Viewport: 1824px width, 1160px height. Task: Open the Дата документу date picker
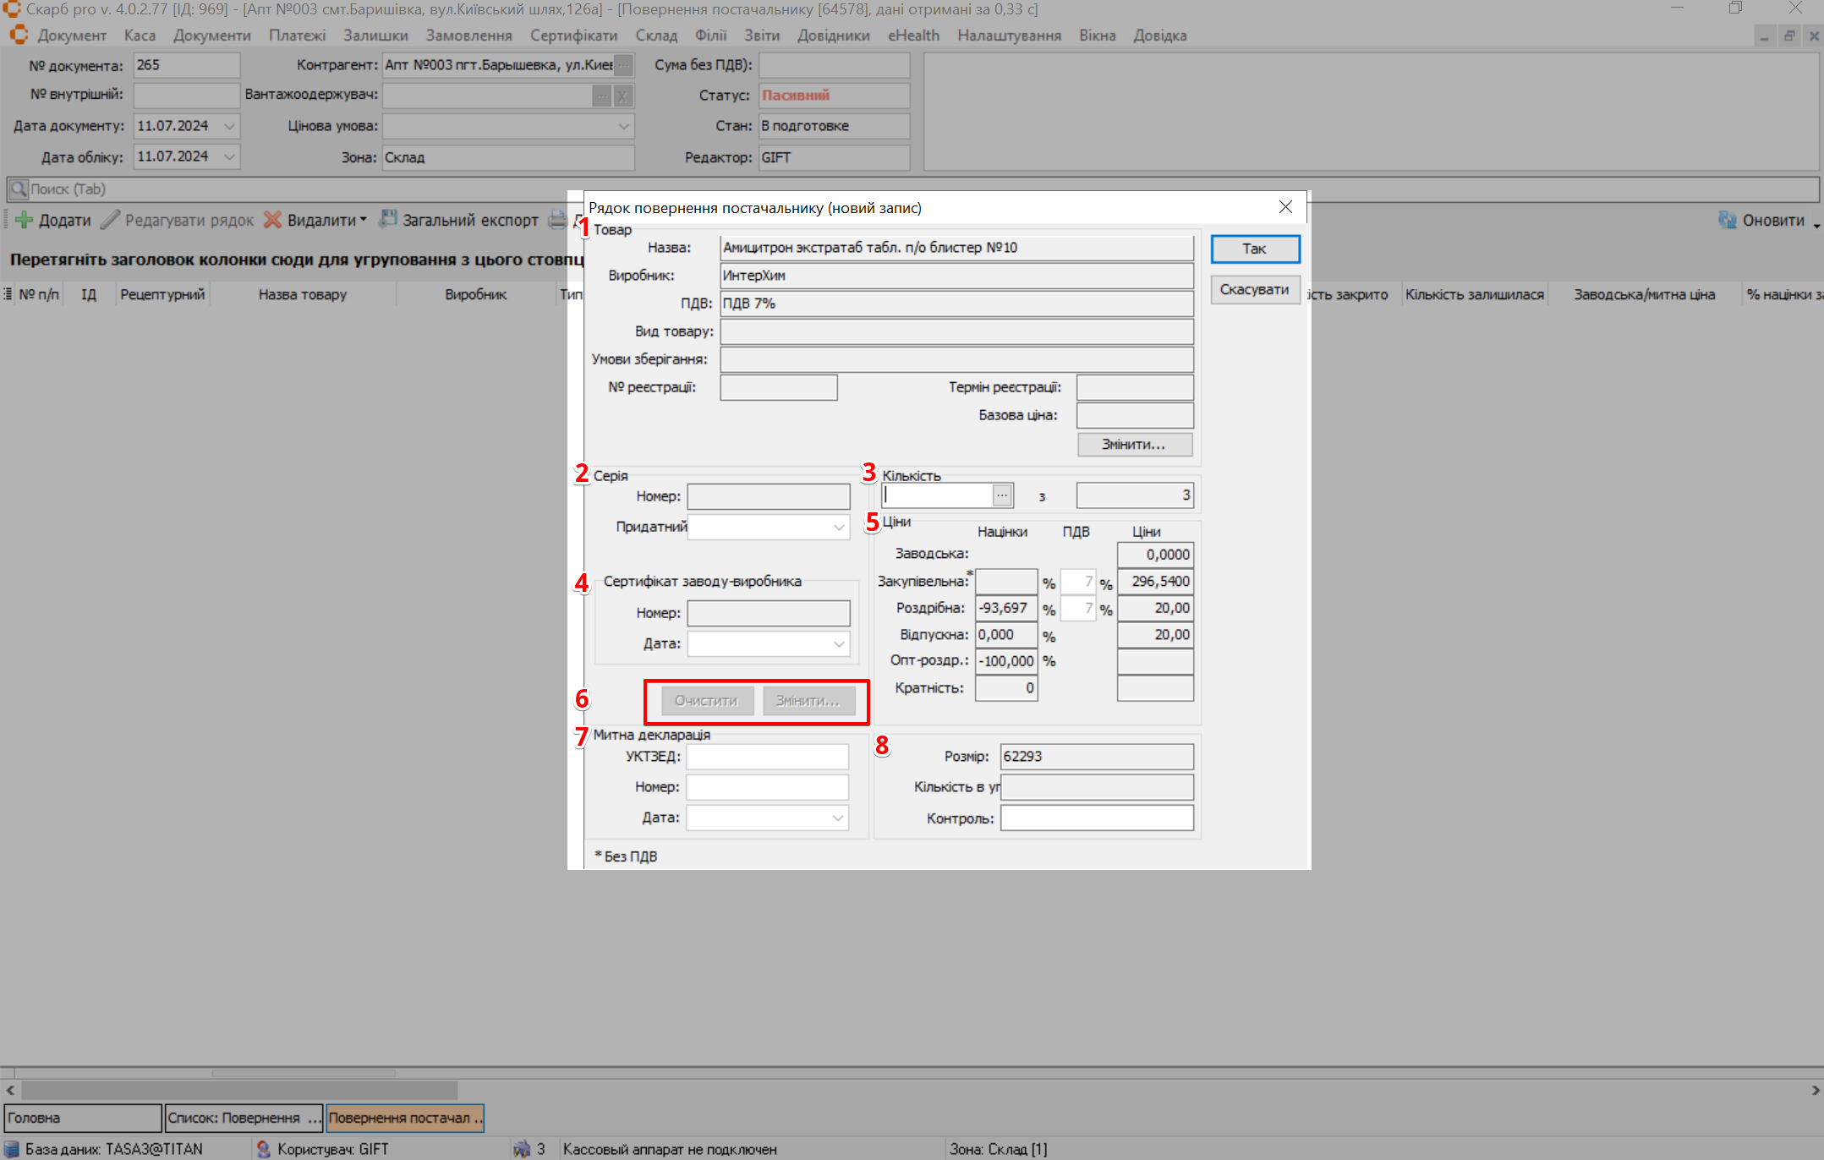(229, 127)
